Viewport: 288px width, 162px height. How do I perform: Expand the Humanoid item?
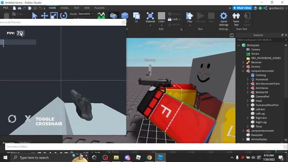coord(248,80)
